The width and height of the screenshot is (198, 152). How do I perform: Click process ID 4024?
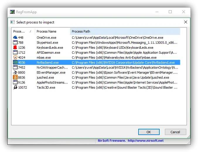(22, 58)
